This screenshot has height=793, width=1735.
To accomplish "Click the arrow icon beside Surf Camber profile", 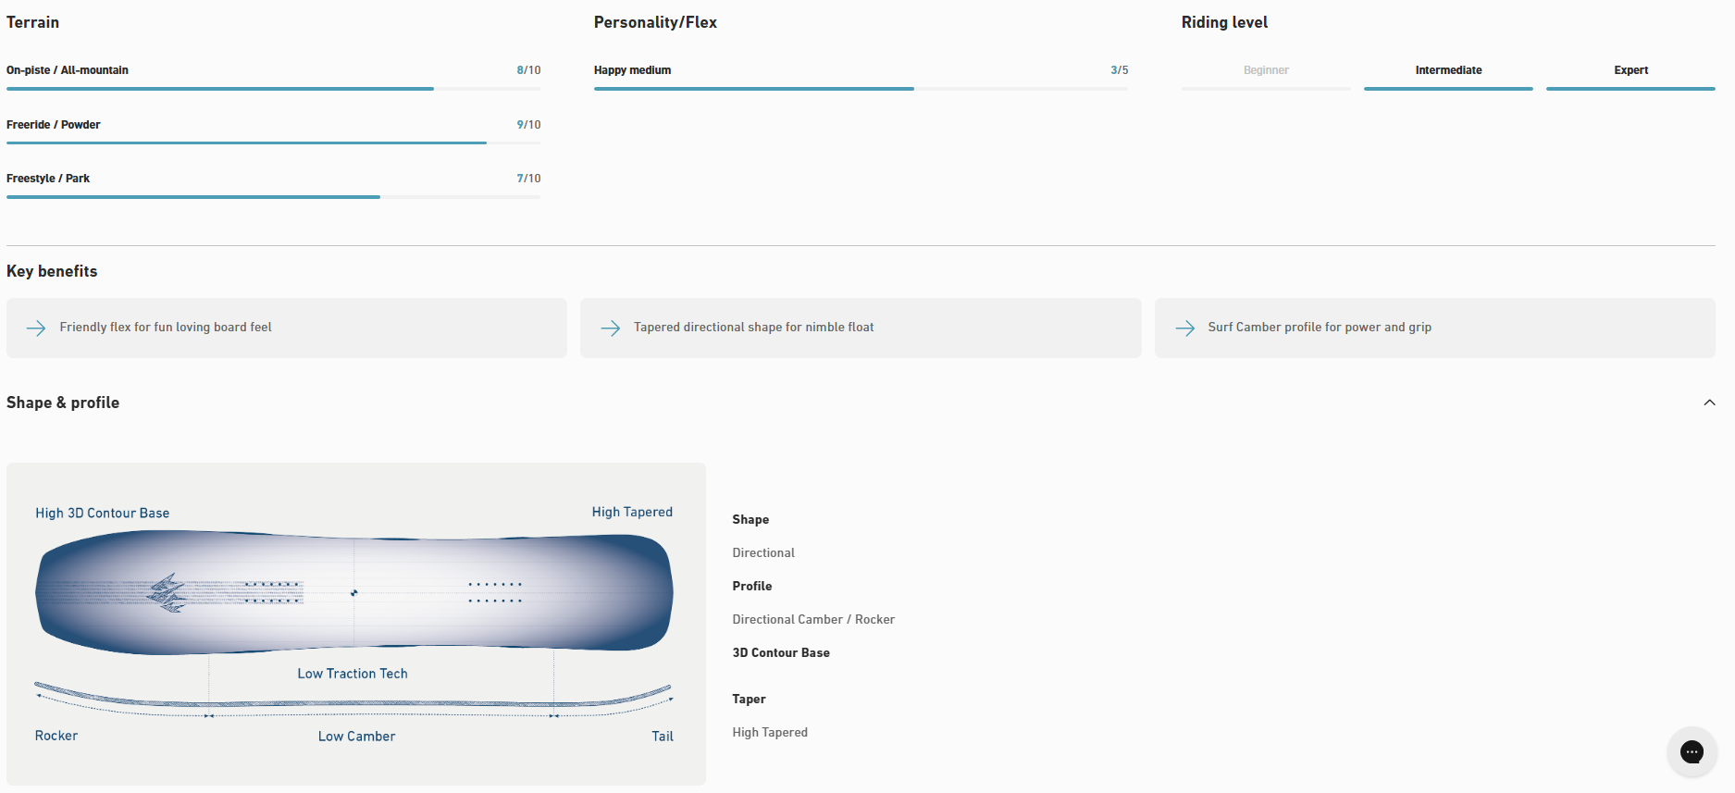I will (1184, 328).
